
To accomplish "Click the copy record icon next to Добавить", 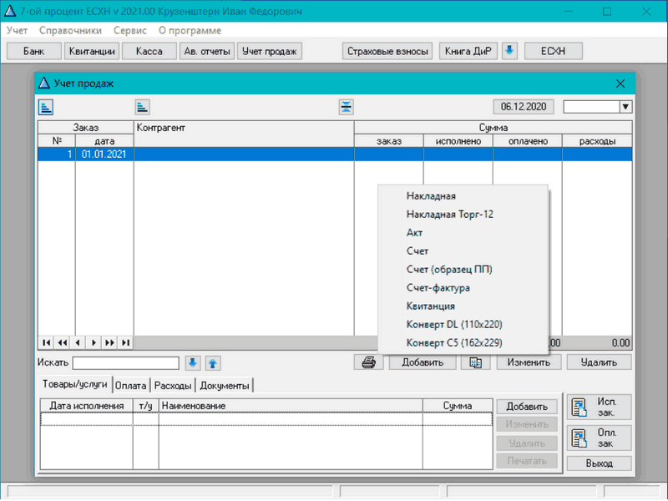I will pos(476,362).
